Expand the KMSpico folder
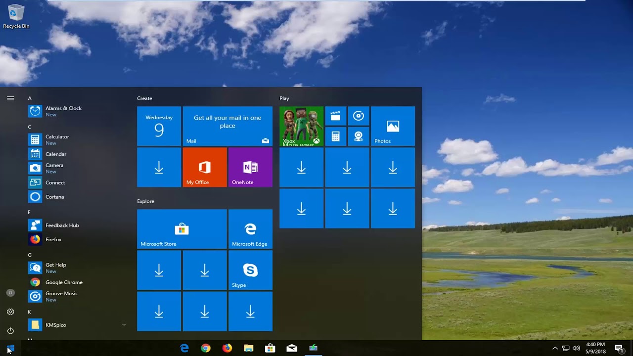 [77, 325]
